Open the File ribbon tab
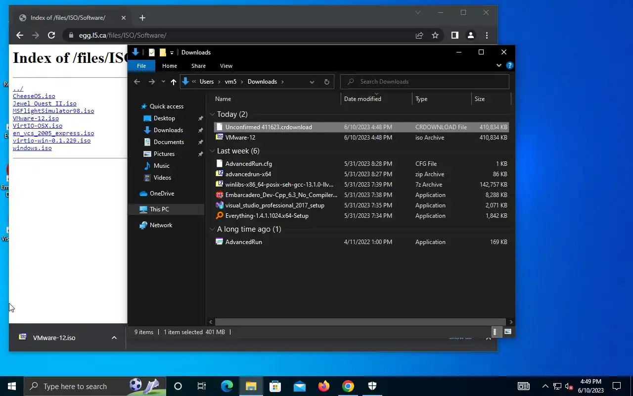 coord(141,66)
